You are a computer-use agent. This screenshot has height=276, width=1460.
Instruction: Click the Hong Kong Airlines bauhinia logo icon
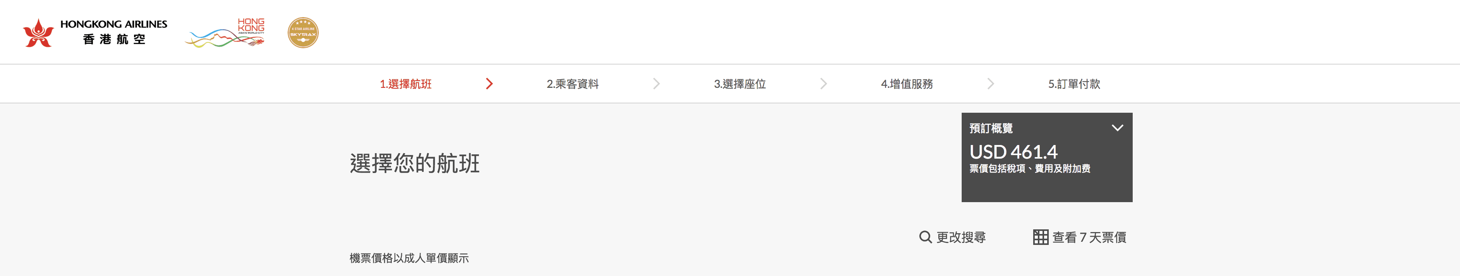38,33
